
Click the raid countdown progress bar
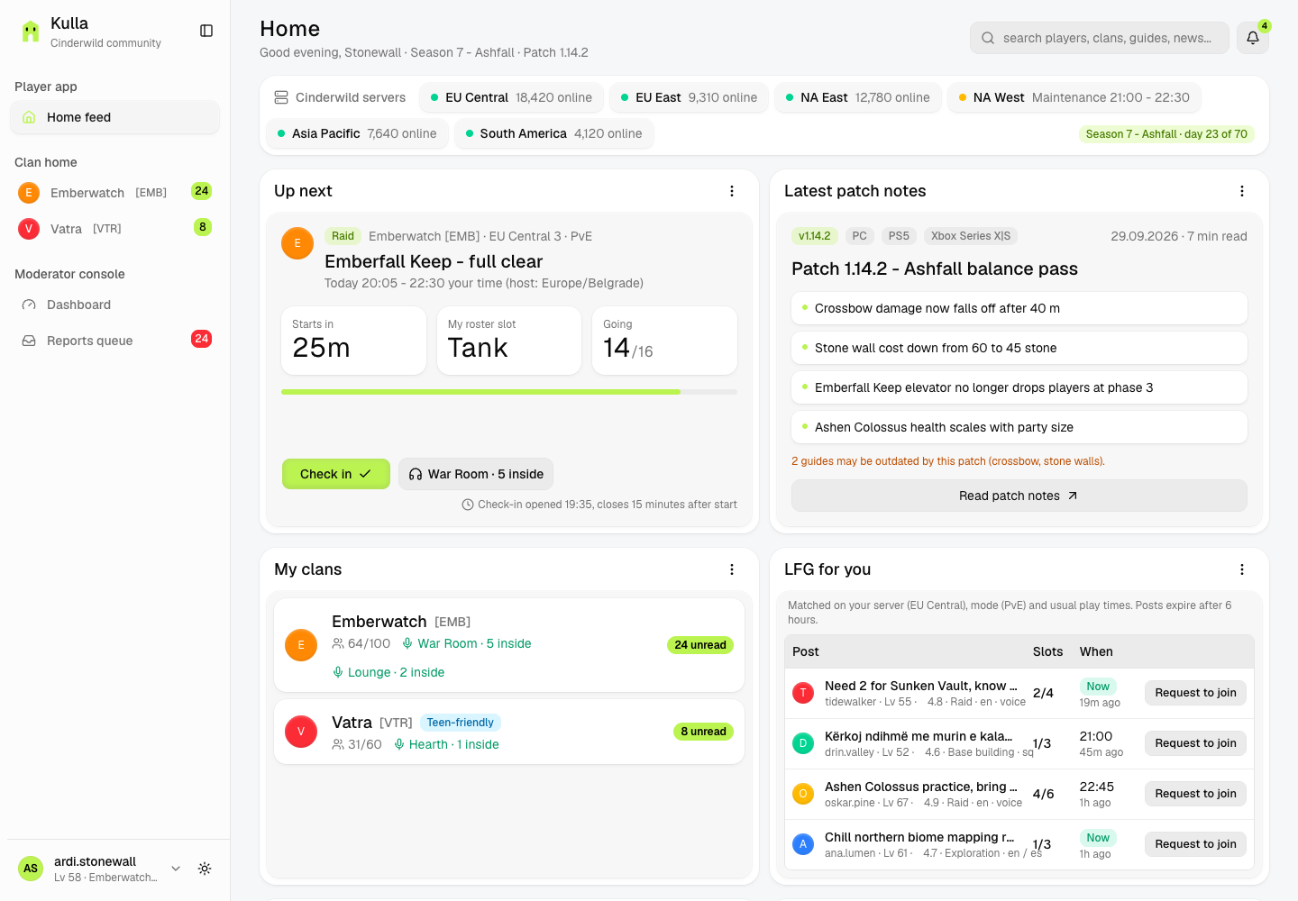[509, 392]
